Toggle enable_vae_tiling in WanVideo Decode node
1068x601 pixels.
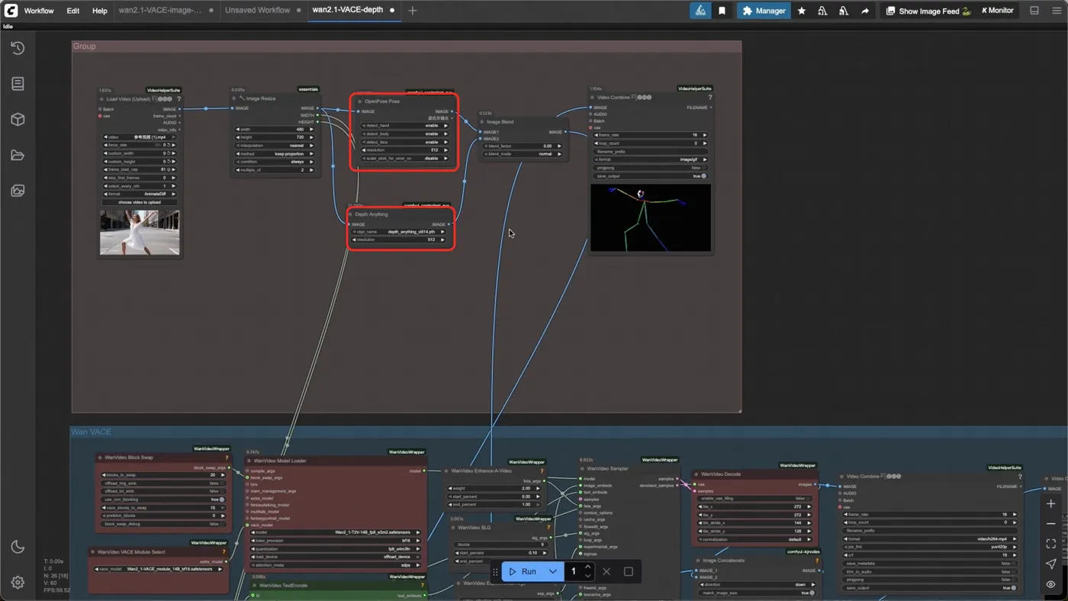(755, 498)
